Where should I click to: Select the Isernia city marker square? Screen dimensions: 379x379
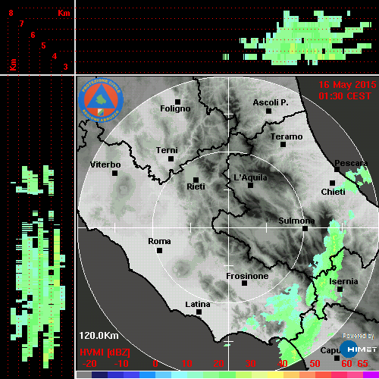pos(340,289)
